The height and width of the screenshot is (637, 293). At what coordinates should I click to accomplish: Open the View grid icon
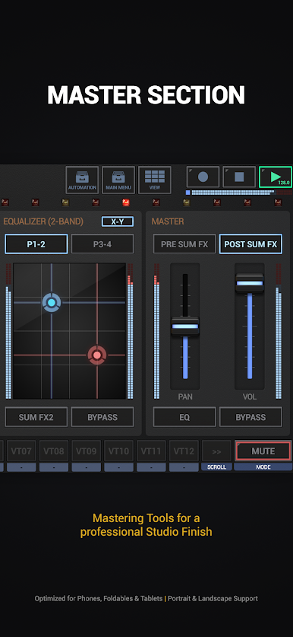155,180
